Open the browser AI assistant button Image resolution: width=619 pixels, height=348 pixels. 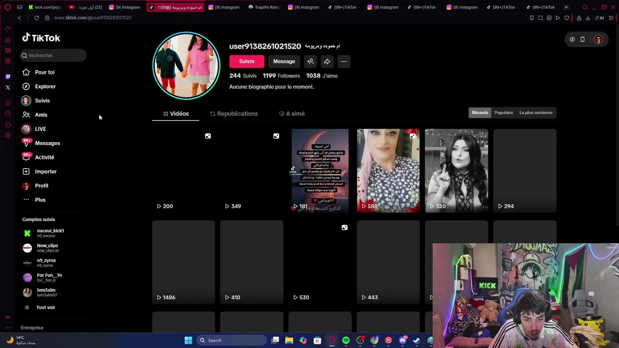point(600,18)
